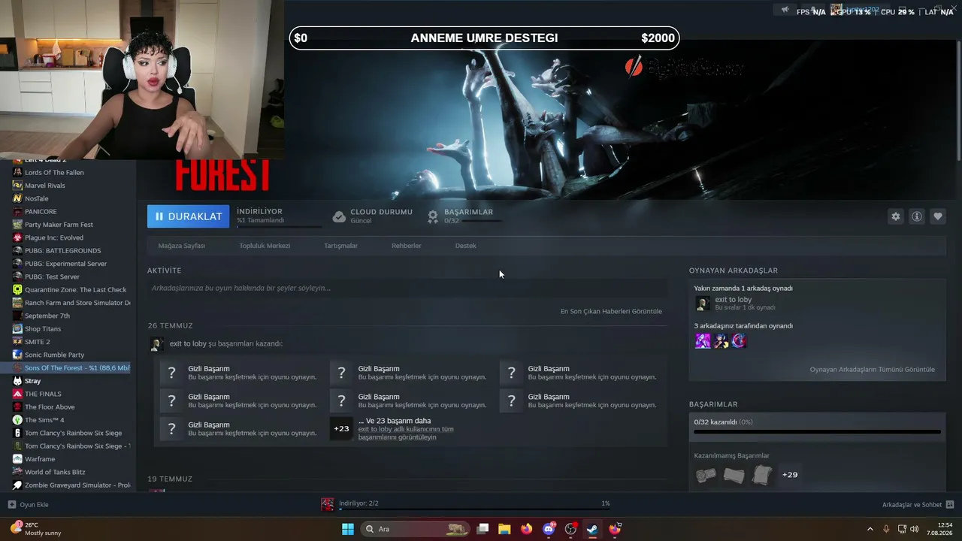The height and width of the screenshot is (541, 962).
Task: Click the Quarantine Zone game icon
Action: pyautogui.click(x=17, y=290)
